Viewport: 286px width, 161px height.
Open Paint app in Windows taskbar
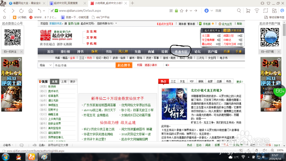[44, 157]
